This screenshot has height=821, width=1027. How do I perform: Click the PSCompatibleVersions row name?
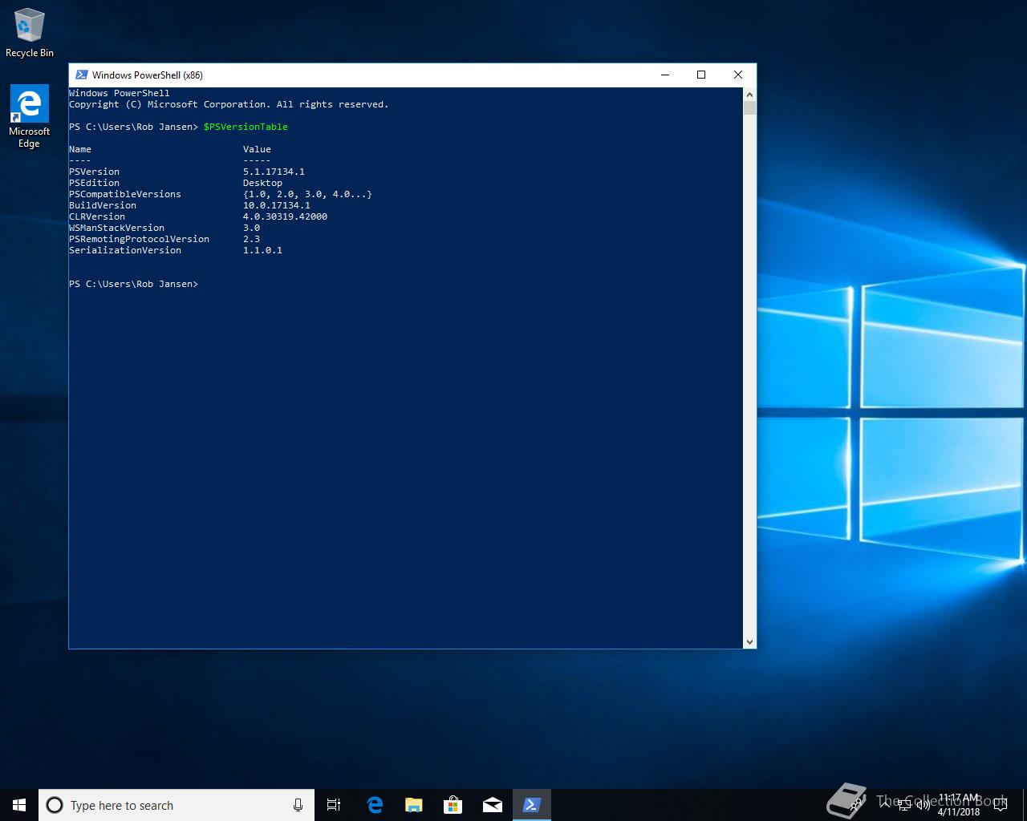tap(125, 194)
